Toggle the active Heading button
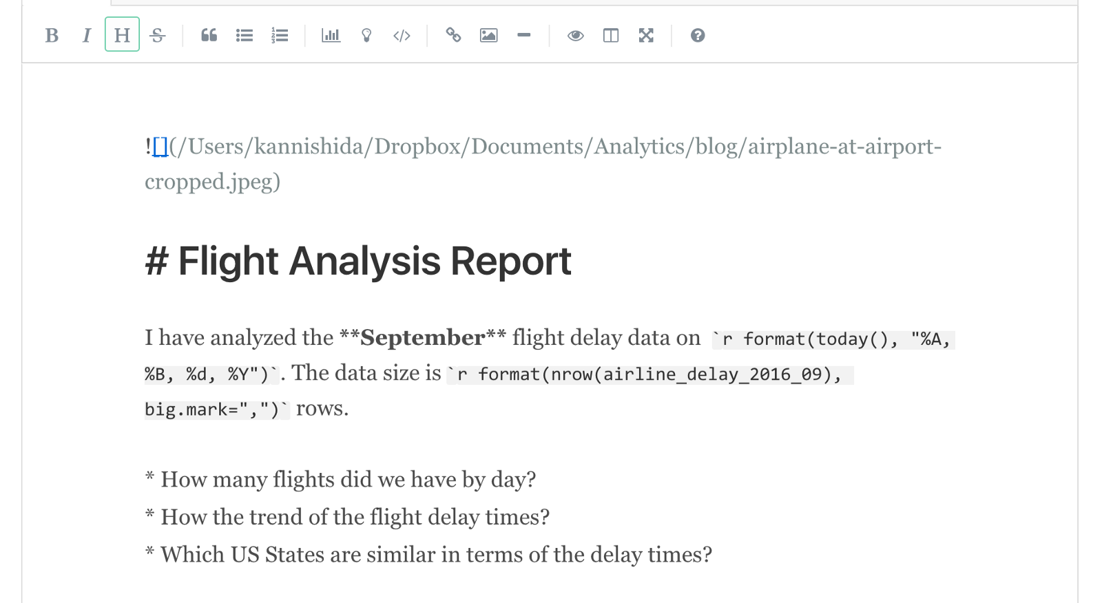This screenshot has height=603, width=1102. pos(122,35)
